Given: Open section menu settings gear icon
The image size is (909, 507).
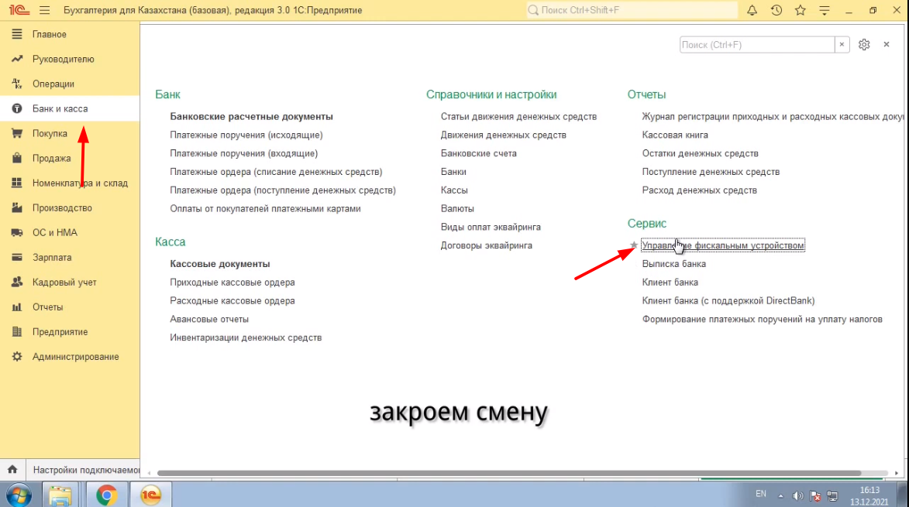Looking at the screenshot, I should coord(864,45).
